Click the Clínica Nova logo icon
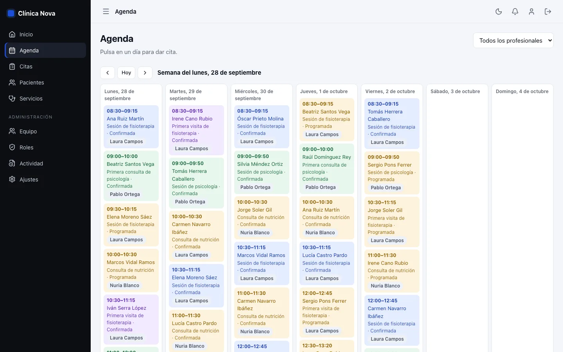The image size is (563, 352). point(11,13)
